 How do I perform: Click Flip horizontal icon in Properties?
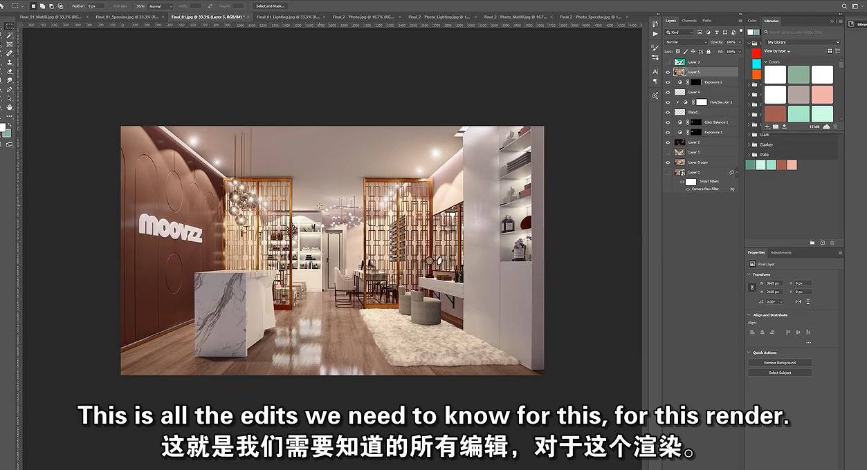point(798,301)
